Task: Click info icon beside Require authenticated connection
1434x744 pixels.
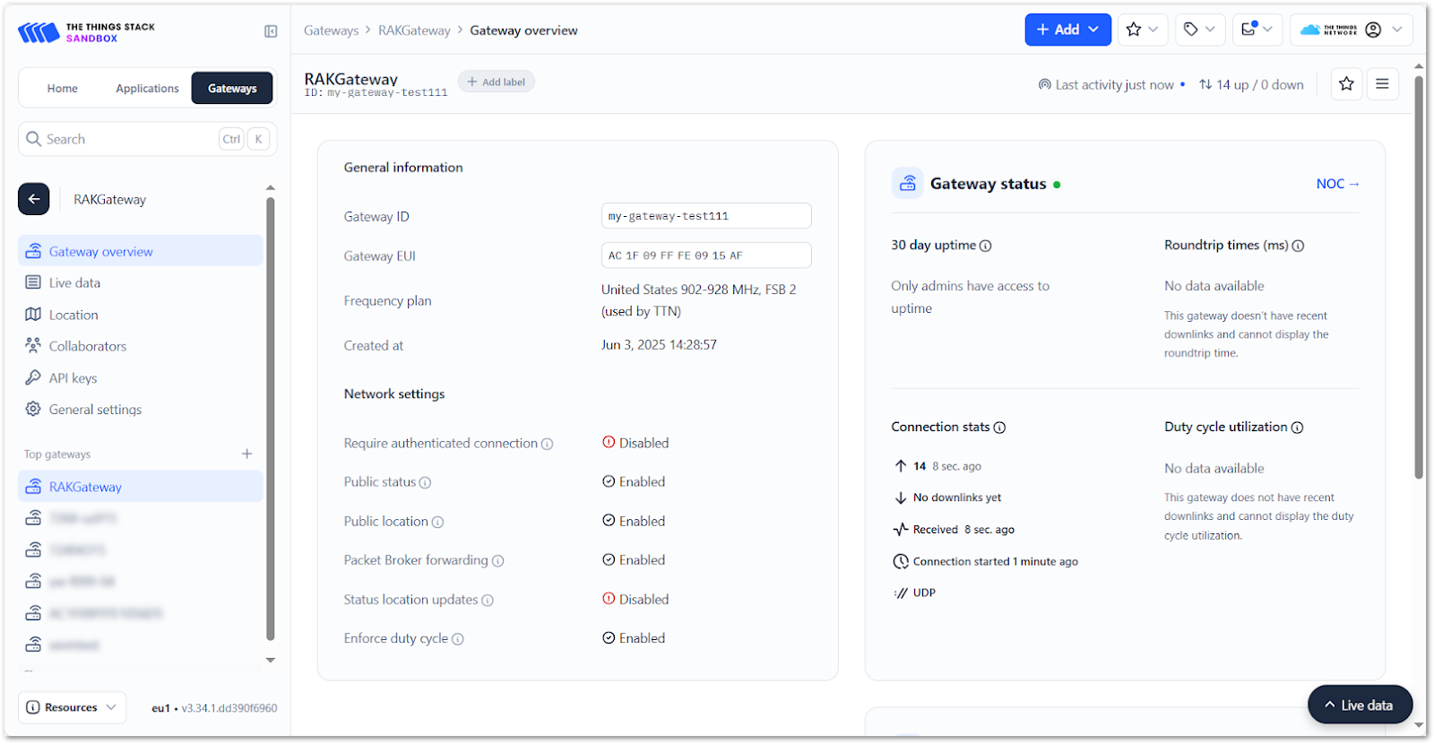Action: pyautogui.click(x=548, y=444)
